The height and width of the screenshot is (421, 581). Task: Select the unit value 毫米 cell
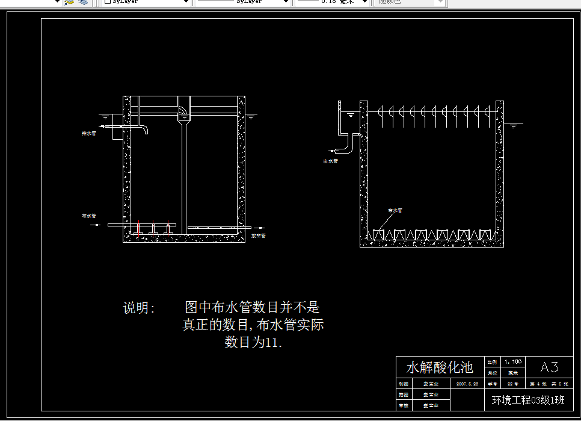pyautogui.click(x=513, y=373)
